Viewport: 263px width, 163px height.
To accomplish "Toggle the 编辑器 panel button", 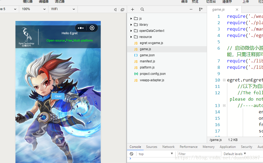I will point(44,2).
